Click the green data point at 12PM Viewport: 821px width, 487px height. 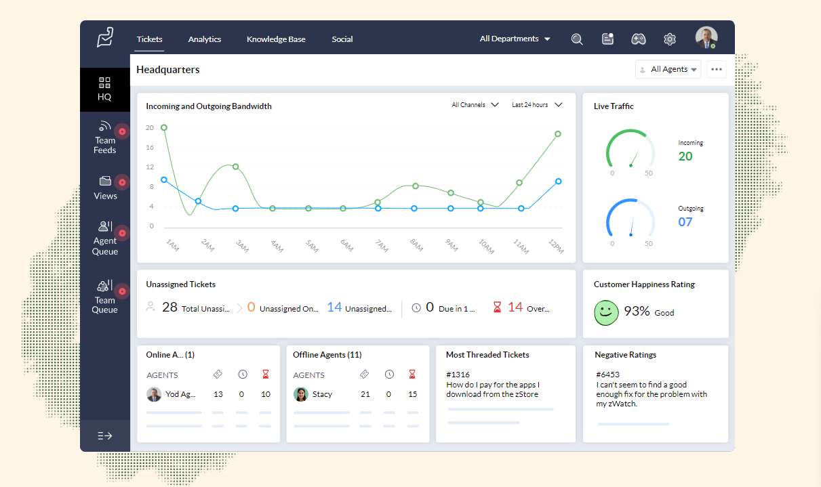[x=558, y=134]
